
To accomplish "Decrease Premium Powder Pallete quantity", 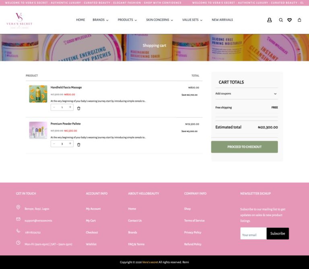I will tap(54, 144).
